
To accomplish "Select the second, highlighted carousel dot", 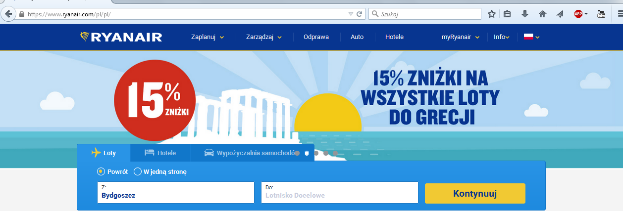I will (x=307, y=153).
